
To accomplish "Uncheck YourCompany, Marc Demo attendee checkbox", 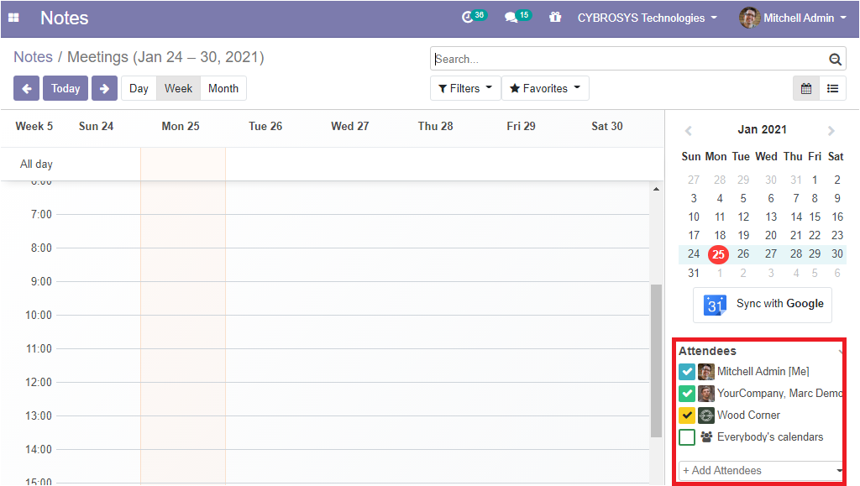I will [687, 394].
